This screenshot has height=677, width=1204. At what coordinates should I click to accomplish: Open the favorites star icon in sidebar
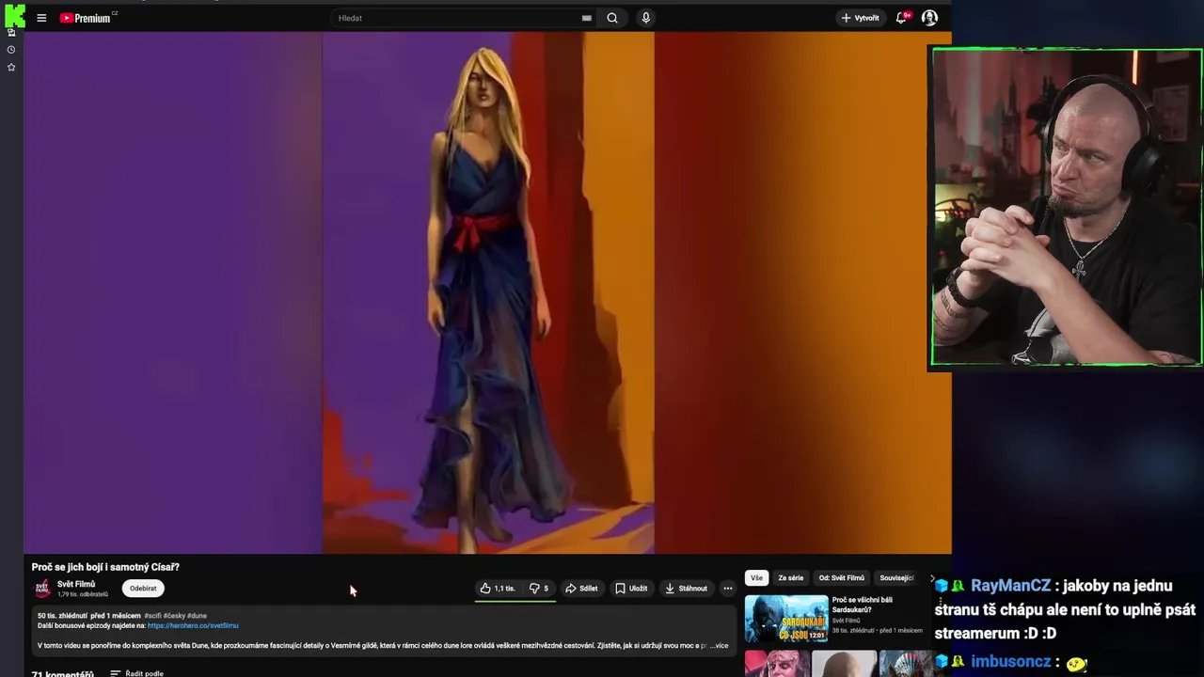coord(11,68)
